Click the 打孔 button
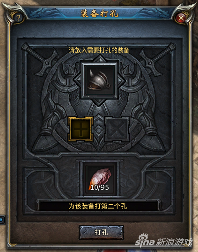Viewport: 198px width, 252px height. click(101, 232)
